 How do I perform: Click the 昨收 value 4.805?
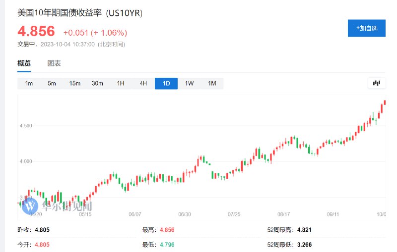(42, 230)
